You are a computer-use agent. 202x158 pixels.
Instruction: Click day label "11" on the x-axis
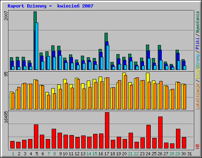(71, 154)
